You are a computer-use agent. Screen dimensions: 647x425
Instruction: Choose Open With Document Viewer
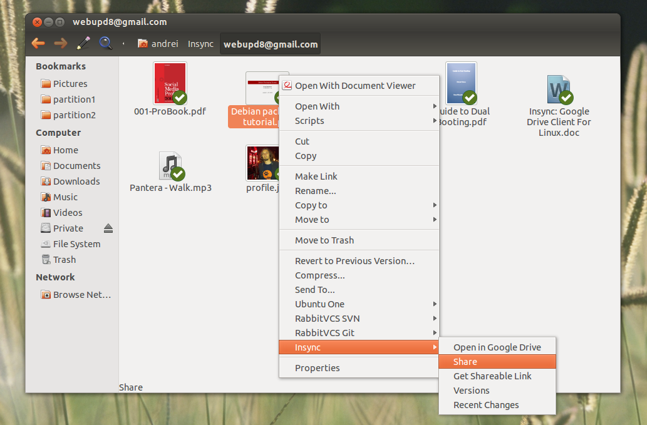pos(359,86)
